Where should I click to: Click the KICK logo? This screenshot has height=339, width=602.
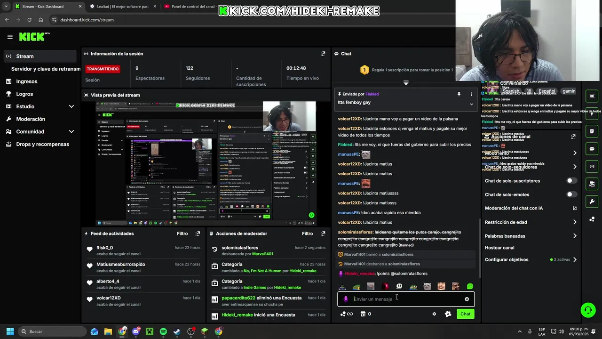[34, 37]
